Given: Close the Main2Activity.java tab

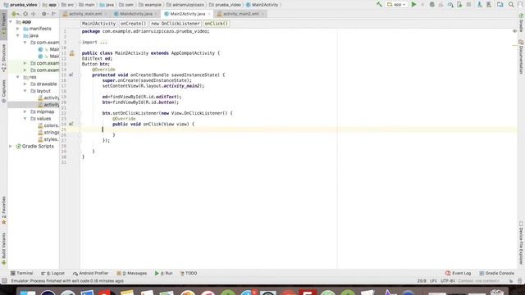Looking at the screenshot, I should point(209,14).
